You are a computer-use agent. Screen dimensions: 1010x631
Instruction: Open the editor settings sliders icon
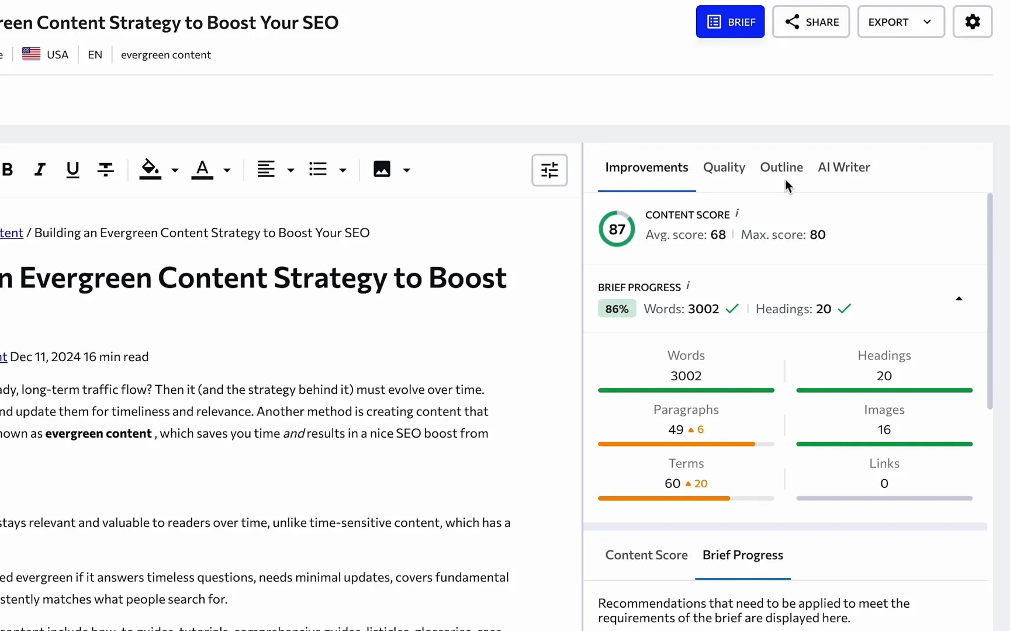point(549,170)
